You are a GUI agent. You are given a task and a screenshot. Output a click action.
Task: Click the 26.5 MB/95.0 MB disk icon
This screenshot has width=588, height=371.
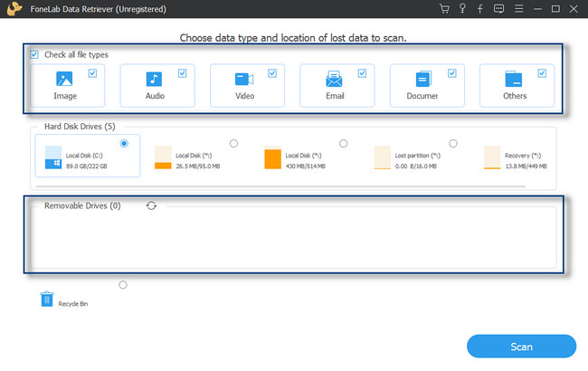(163, 157)
